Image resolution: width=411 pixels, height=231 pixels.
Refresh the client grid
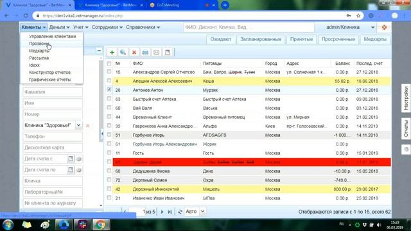(x=180, y=212)
